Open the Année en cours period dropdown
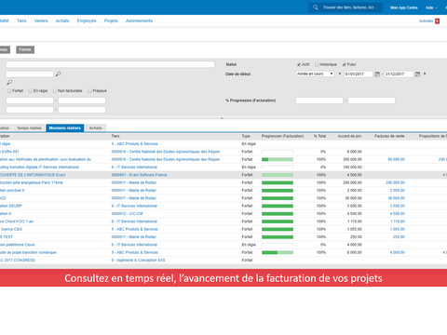The width and height of the screenshot is (447, 335). click(x=315, y=74)
